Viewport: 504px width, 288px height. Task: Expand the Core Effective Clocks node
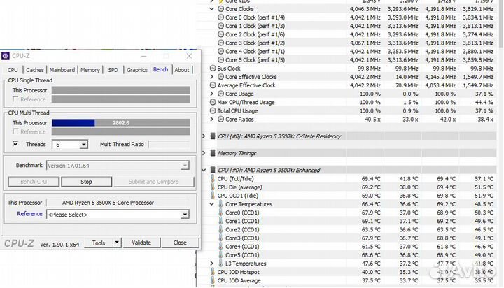(211, 77)
